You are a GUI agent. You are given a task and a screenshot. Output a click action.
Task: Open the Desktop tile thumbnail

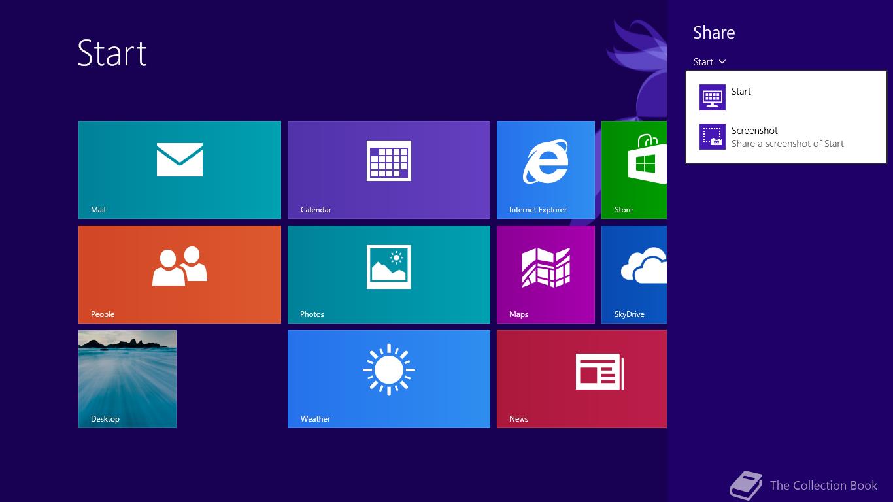pos(127,379)
